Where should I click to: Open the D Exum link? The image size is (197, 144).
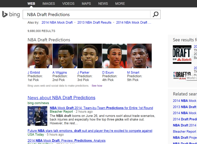[108, 72]
